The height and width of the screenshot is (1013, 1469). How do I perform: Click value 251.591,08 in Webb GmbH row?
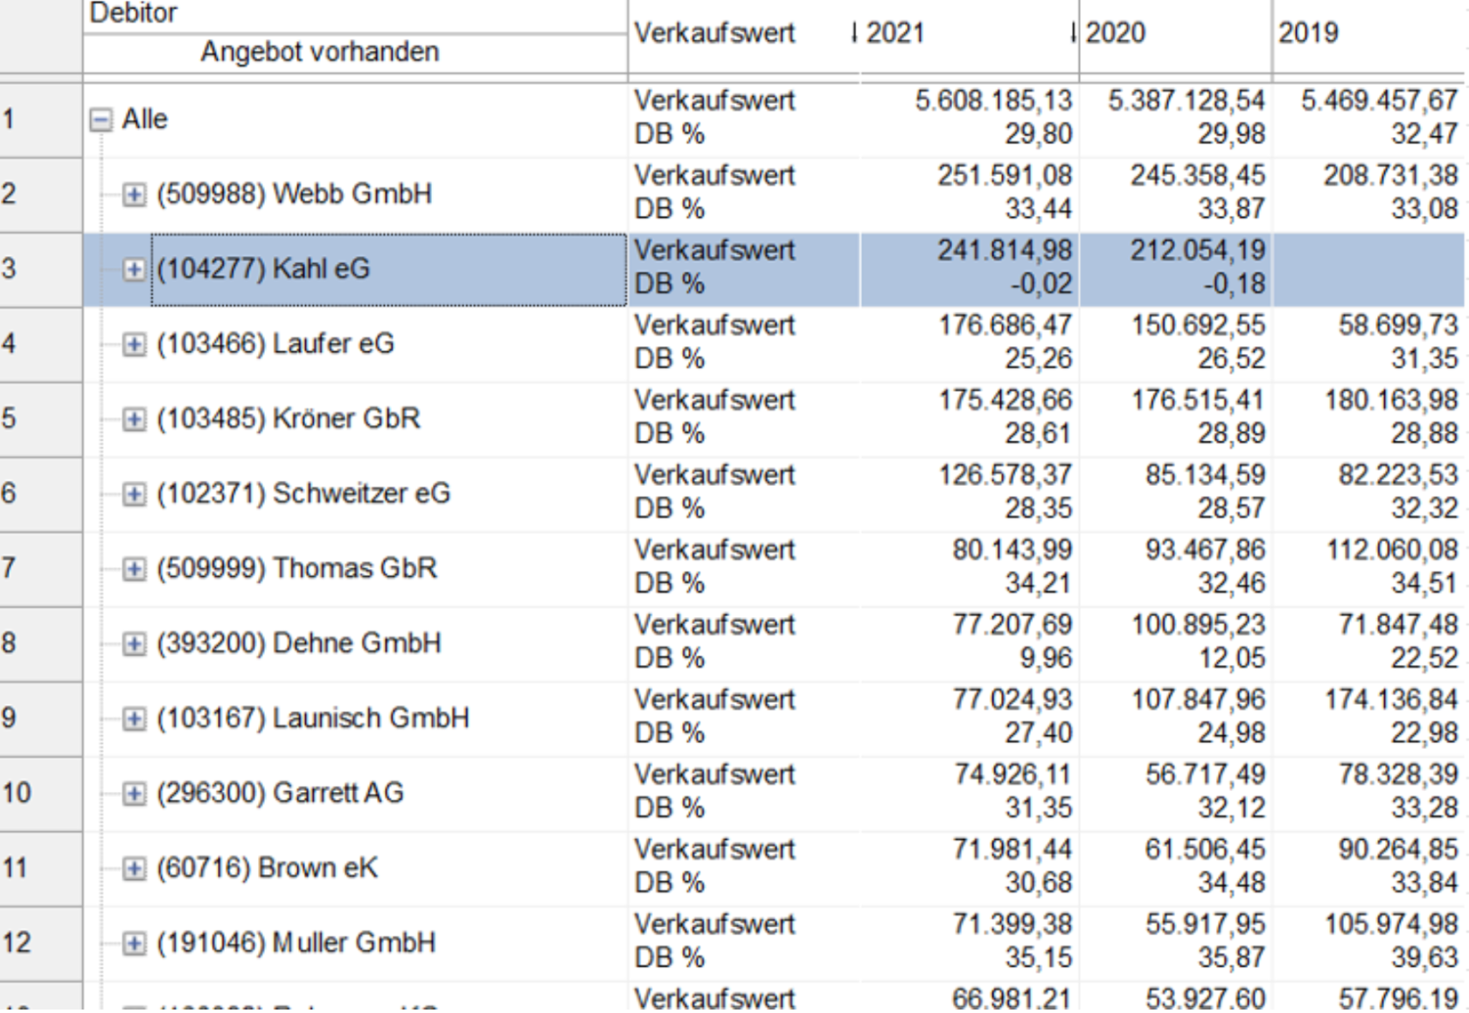point(1005,177)
